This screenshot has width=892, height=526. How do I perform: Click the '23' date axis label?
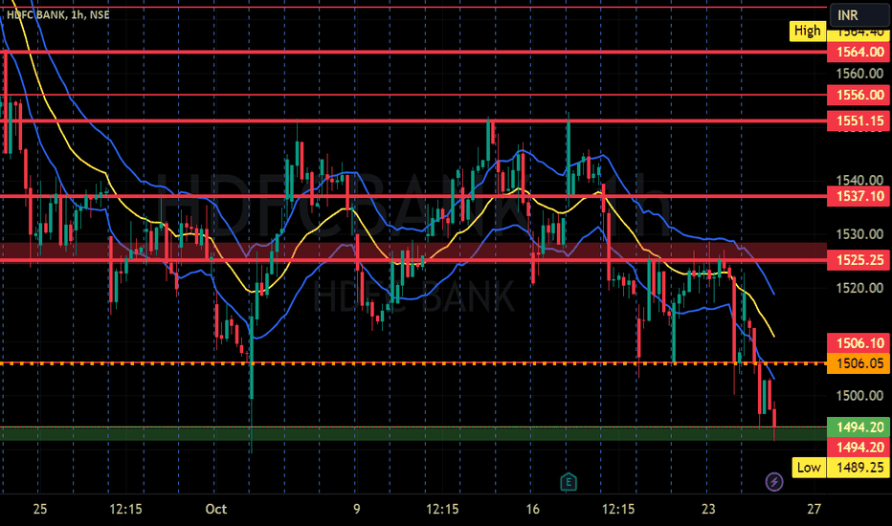point(708,509)
